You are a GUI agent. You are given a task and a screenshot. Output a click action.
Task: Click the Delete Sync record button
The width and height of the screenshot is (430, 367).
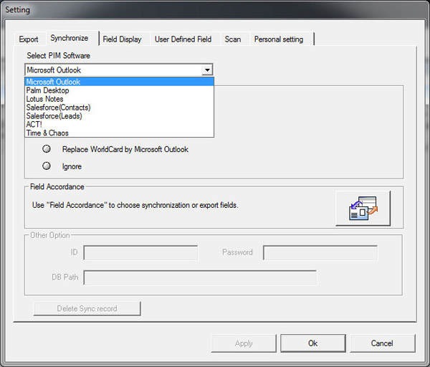(87, 308)
